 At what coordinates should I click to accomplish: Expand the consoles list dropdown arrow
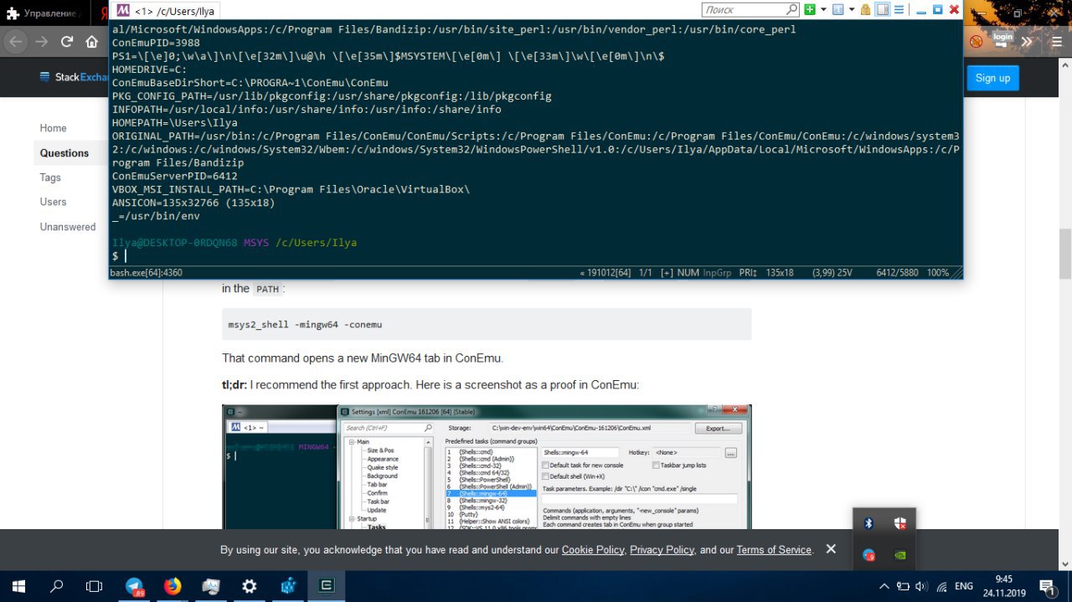tap(852, 10)
